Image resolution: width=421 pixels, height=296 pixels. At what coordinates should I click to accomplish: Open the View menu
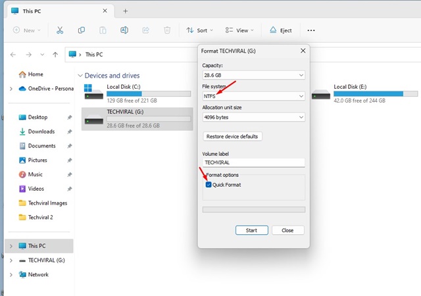click(x=239, y=30)
